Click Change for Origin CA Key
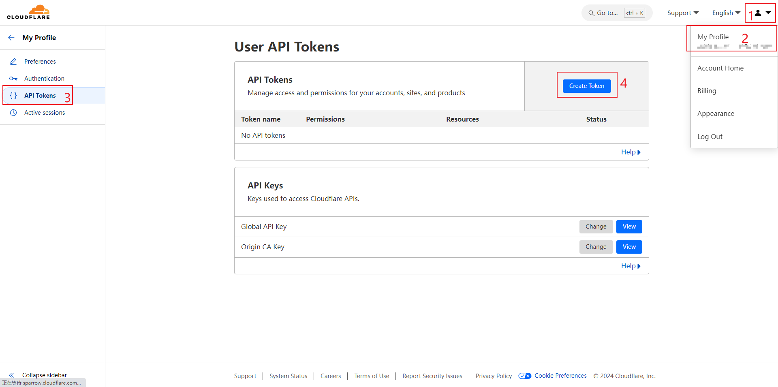 coord(596,247)
